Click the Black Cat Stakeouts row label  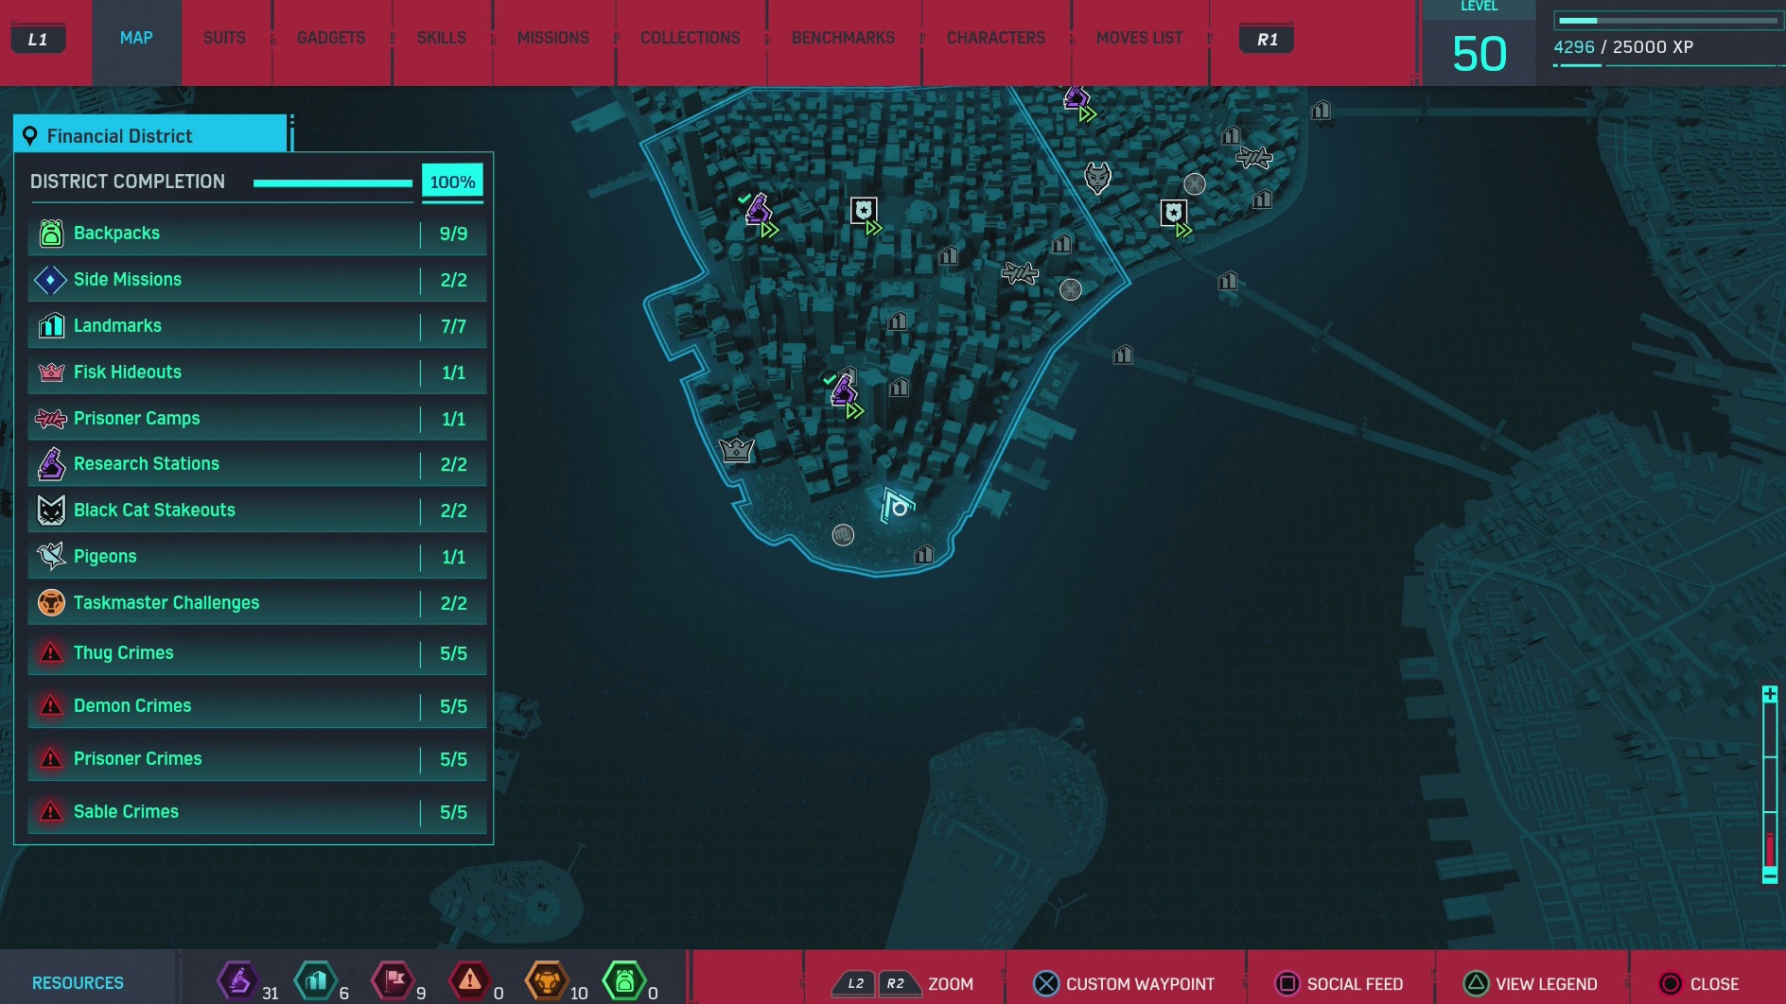tap(154, 511)
